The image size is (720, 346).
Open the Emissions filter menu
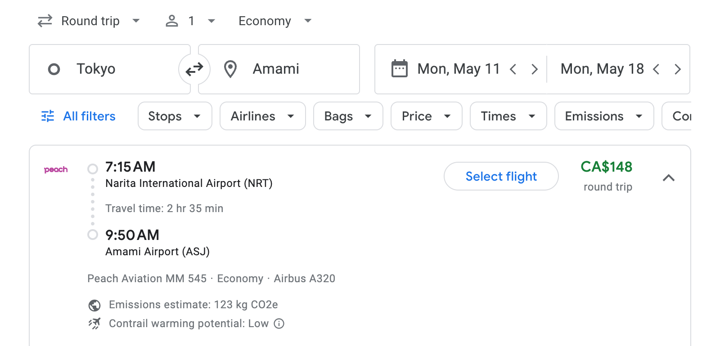pyautogui.click(x=603, y=116)
